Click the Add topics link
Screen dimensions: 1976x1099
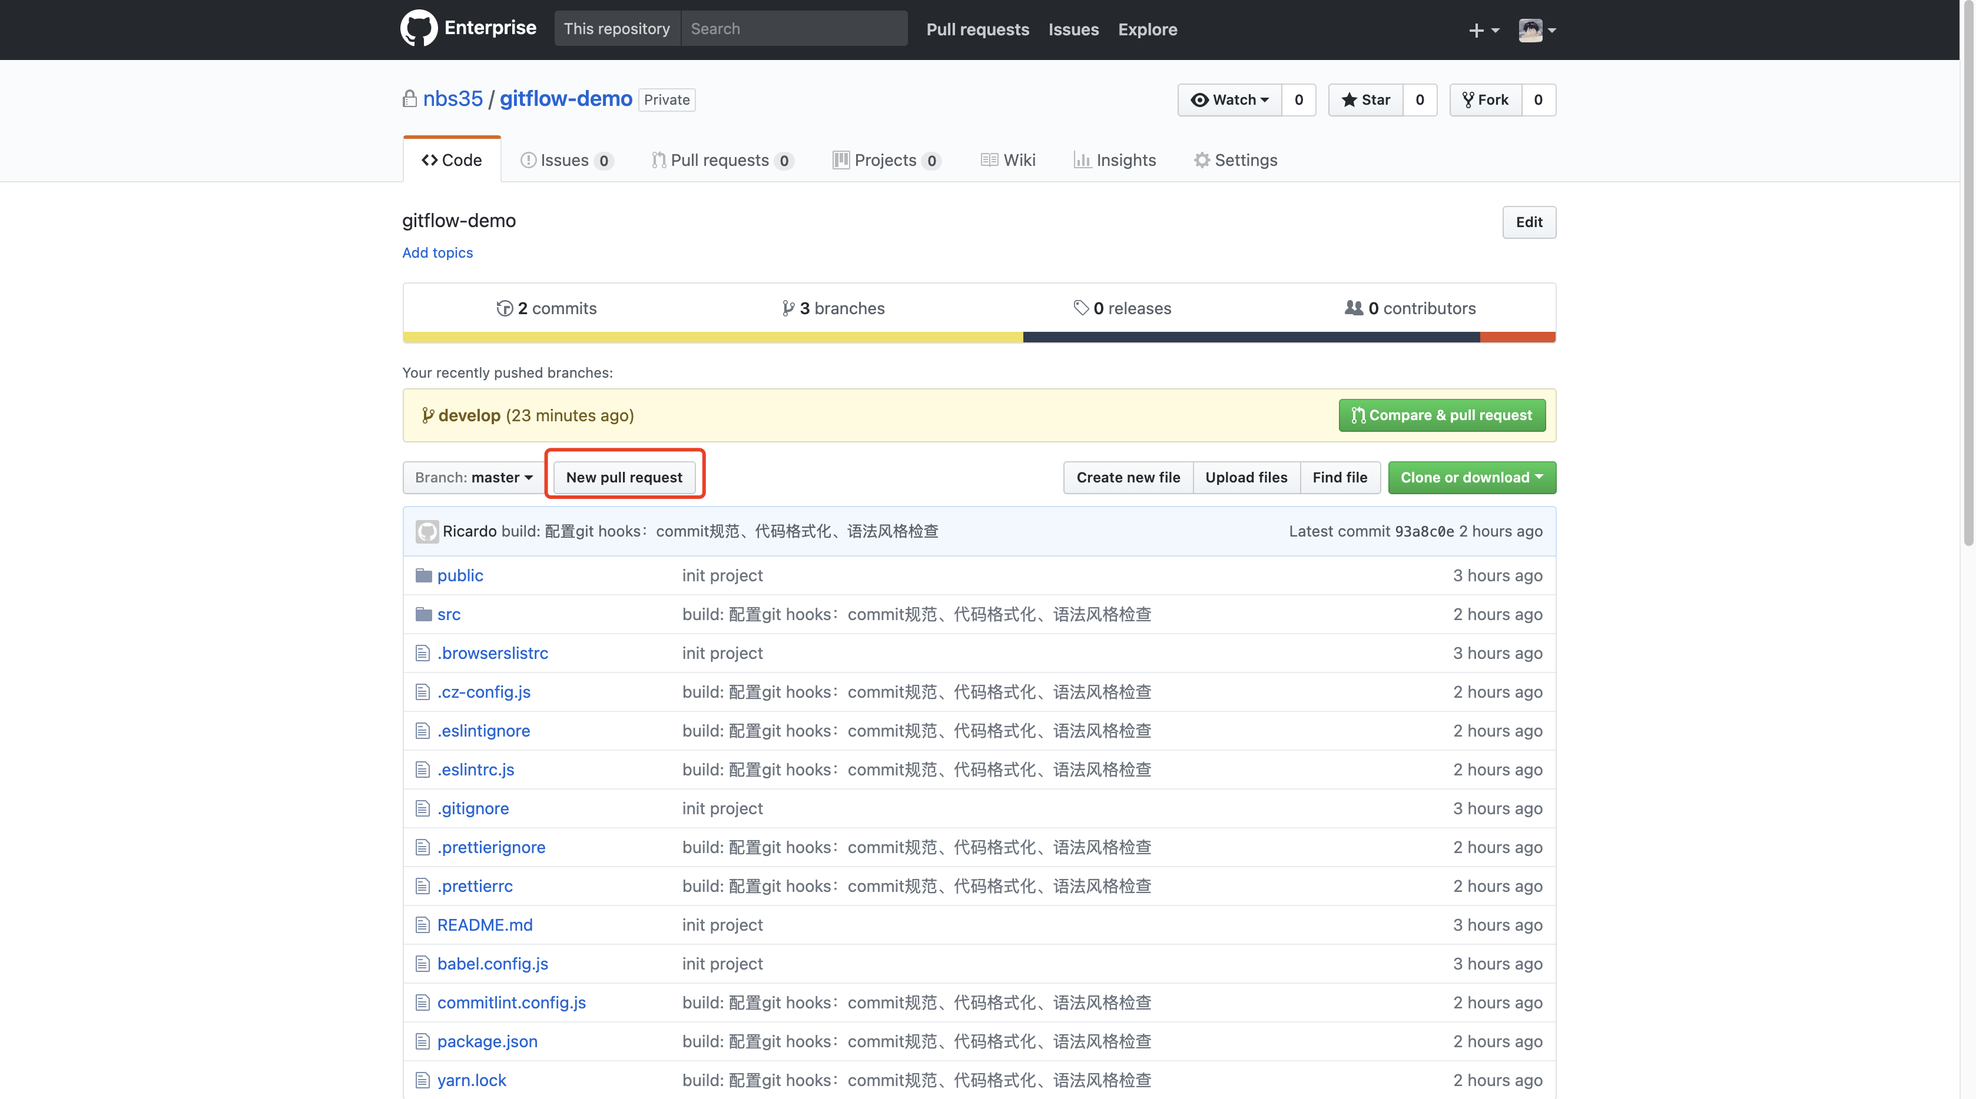tap(437, 253)
